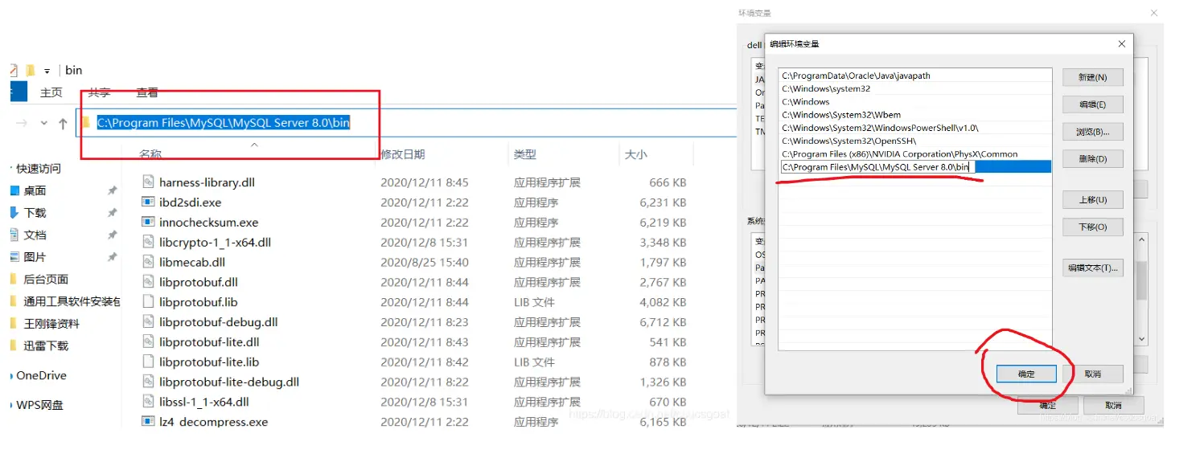
Task: Click the libssl-1_1-x64.dll file icon
Action: [x=147, y=402]
